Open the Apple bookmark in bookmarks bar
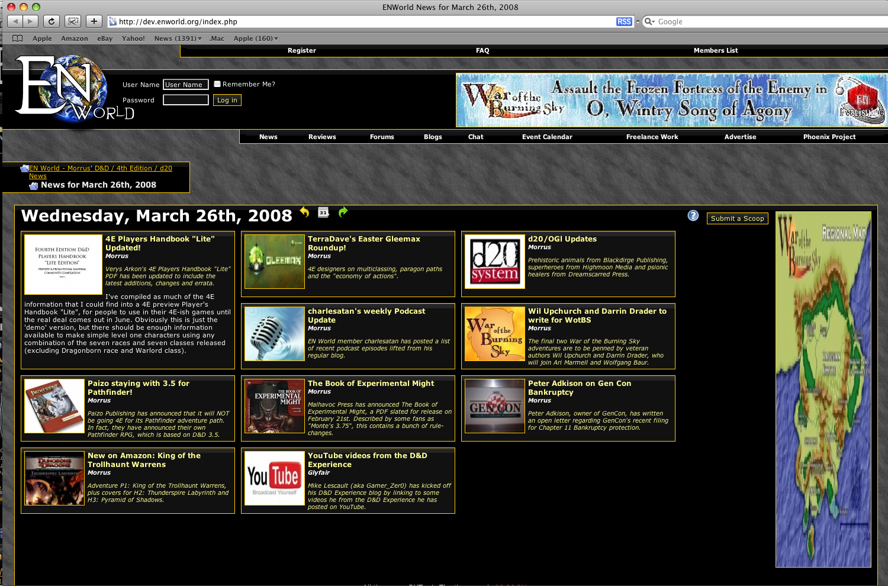The width and height of the screenshot is (888, 586). pos(42,38)
